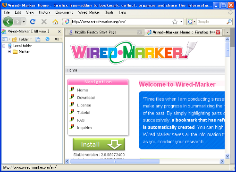
Task: Click the horizontal scrollbar right arrow
Action: pyautogui.click(x=222, y=161)
